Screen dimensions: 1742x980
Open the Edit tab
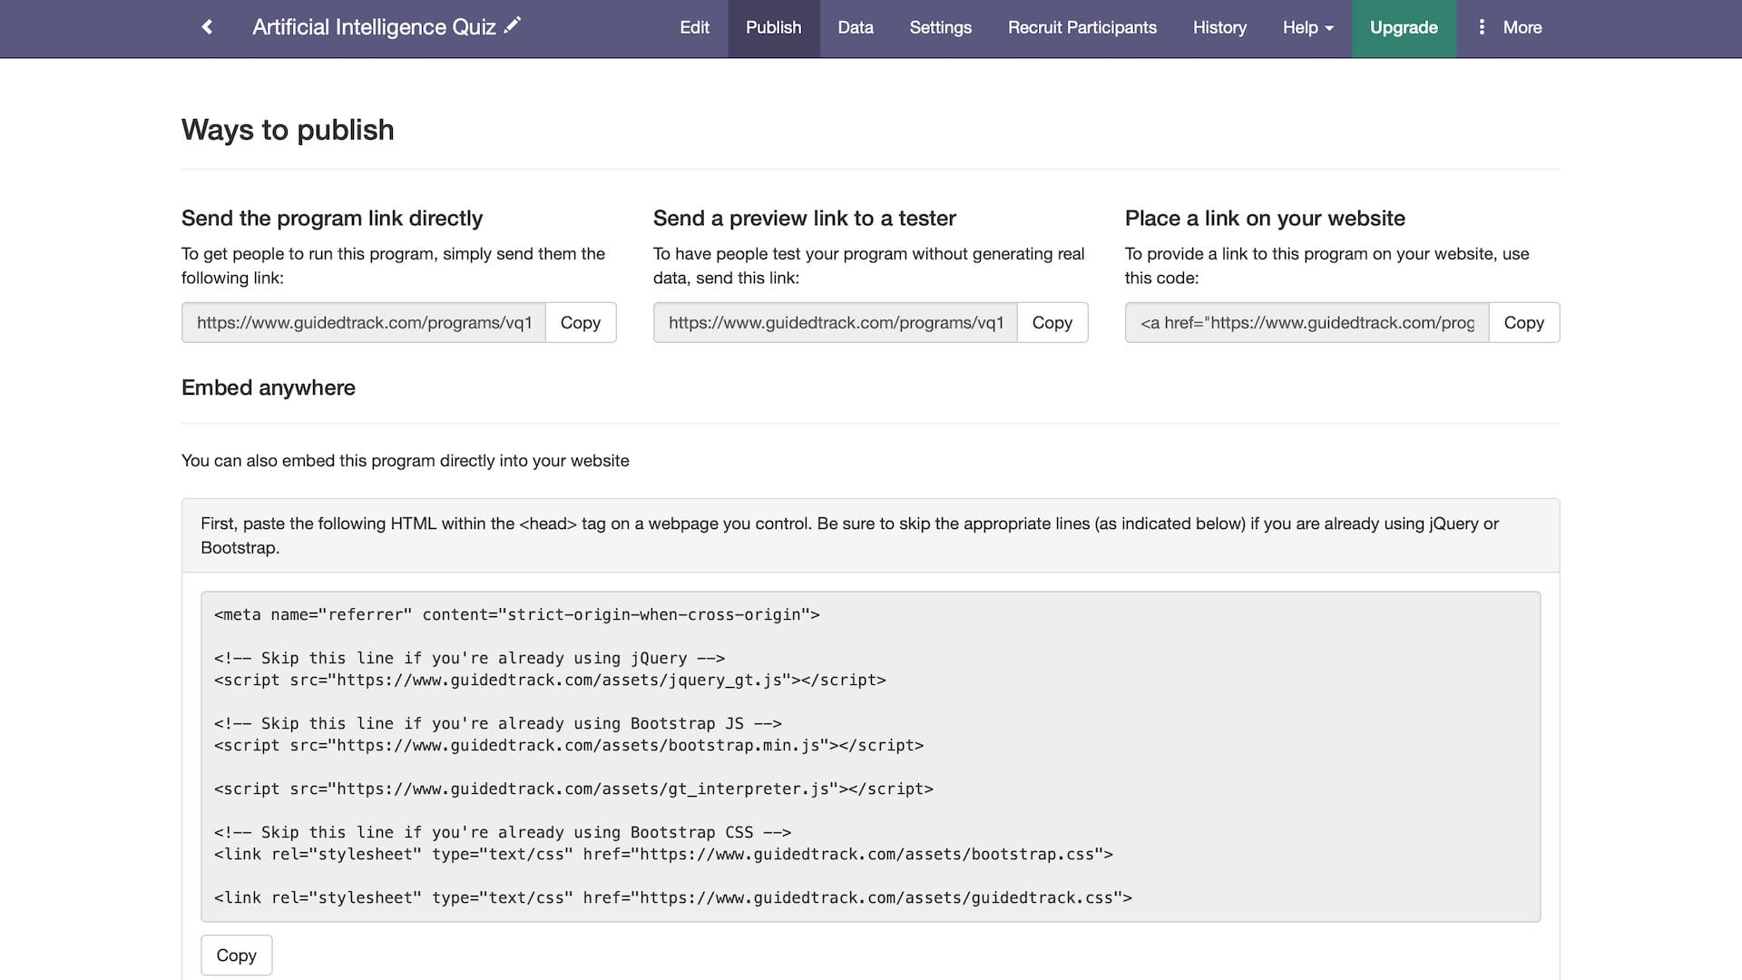(x=694, y=27)
